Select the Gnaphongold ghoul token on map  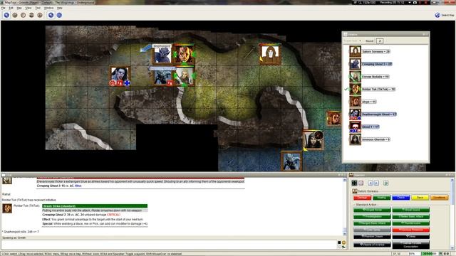162,55
